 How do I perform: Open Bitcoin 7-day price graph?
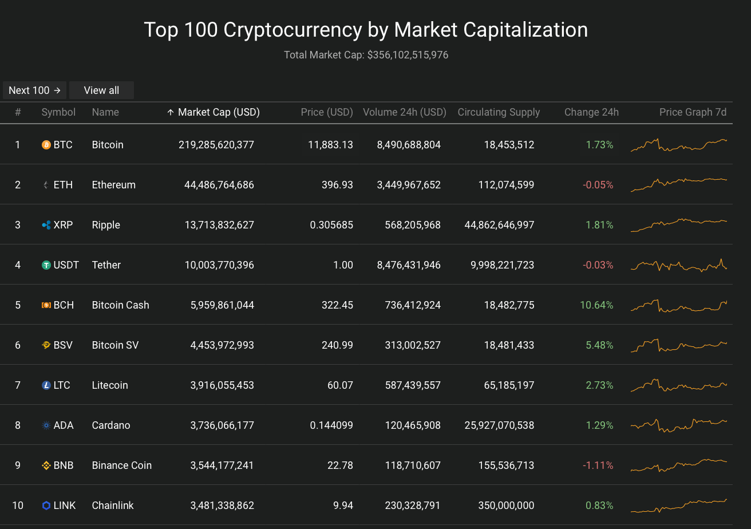[679, 145]
